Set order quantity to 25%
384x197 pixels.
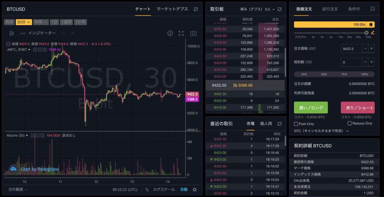[x=304, y=74]
